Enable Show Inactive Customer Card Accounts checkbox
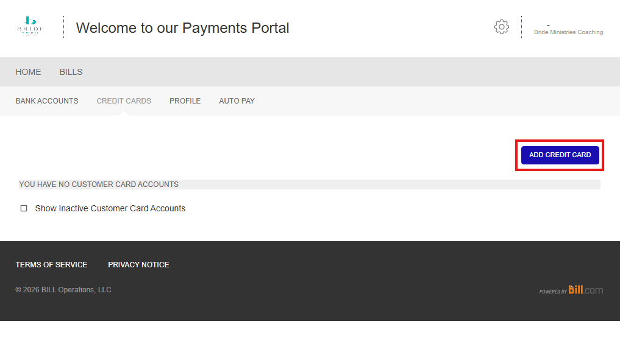The image size is (620, 341). [x=24, y=208]
